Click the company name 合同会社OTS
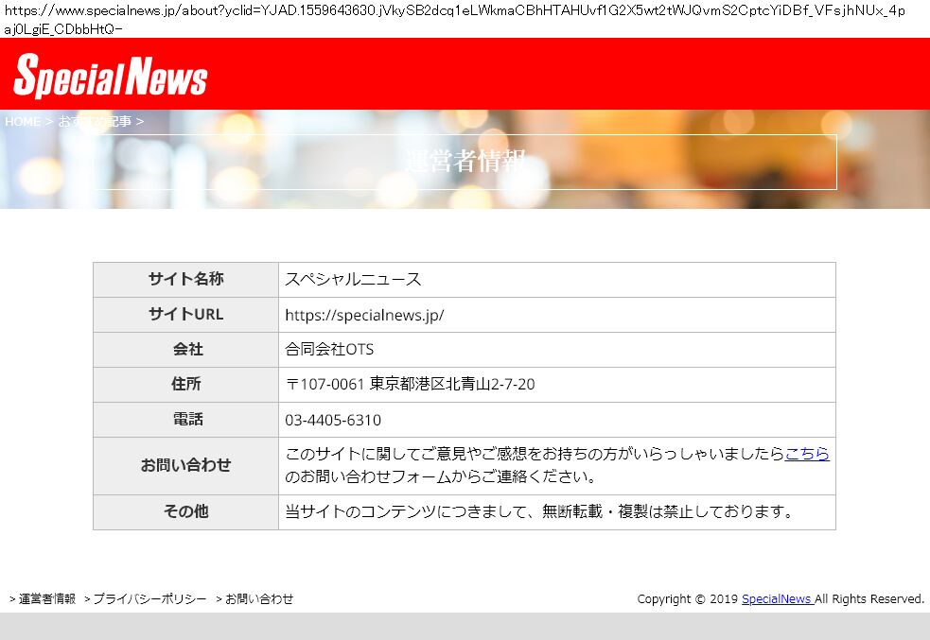 [x=329, y=350]
